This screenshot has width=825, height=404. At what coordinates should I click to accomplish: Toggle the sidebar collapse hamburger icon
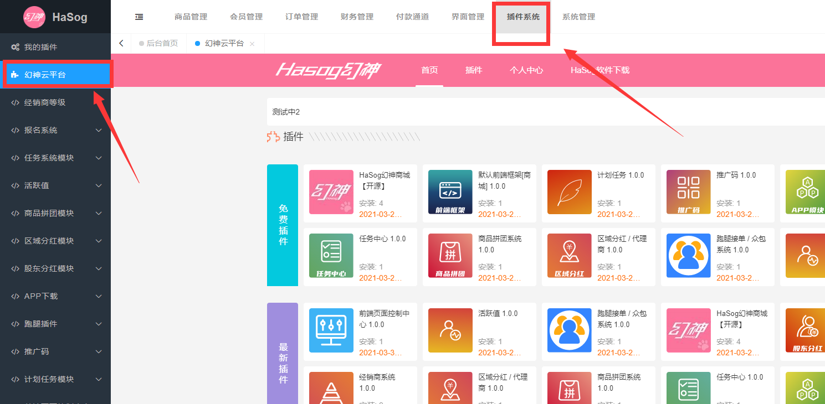139,17
